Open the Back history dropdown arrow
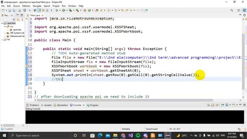 [134, 10]
